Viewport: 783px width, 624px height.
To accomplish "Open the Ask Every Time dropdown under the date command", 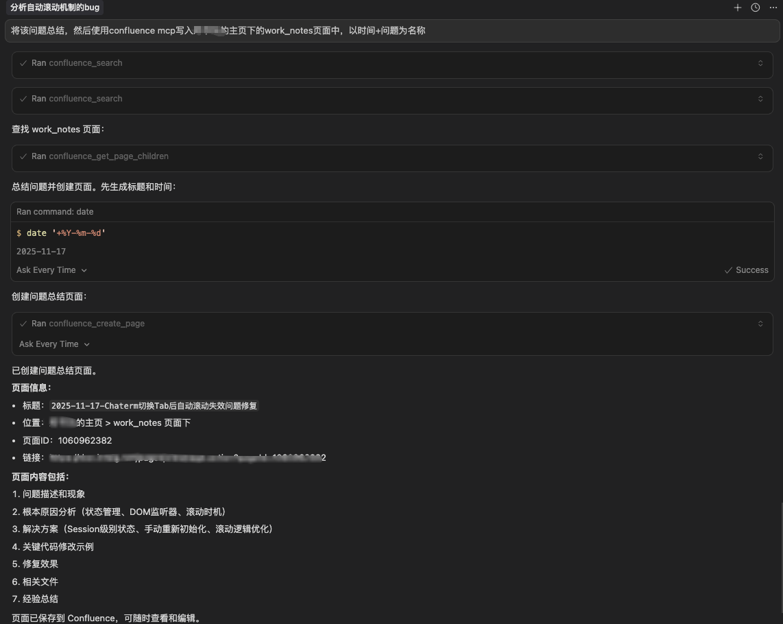I will tap(52, 269).
